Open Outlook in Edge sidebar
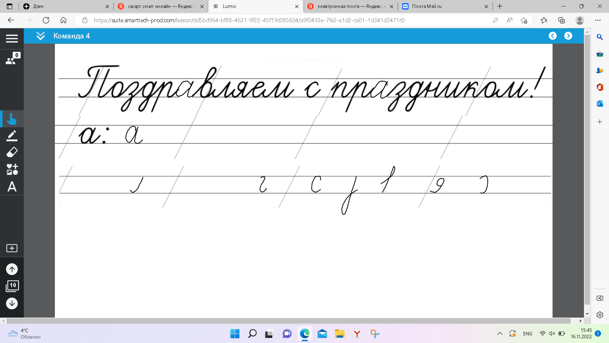The image size is (609, 343). (599, 104)
